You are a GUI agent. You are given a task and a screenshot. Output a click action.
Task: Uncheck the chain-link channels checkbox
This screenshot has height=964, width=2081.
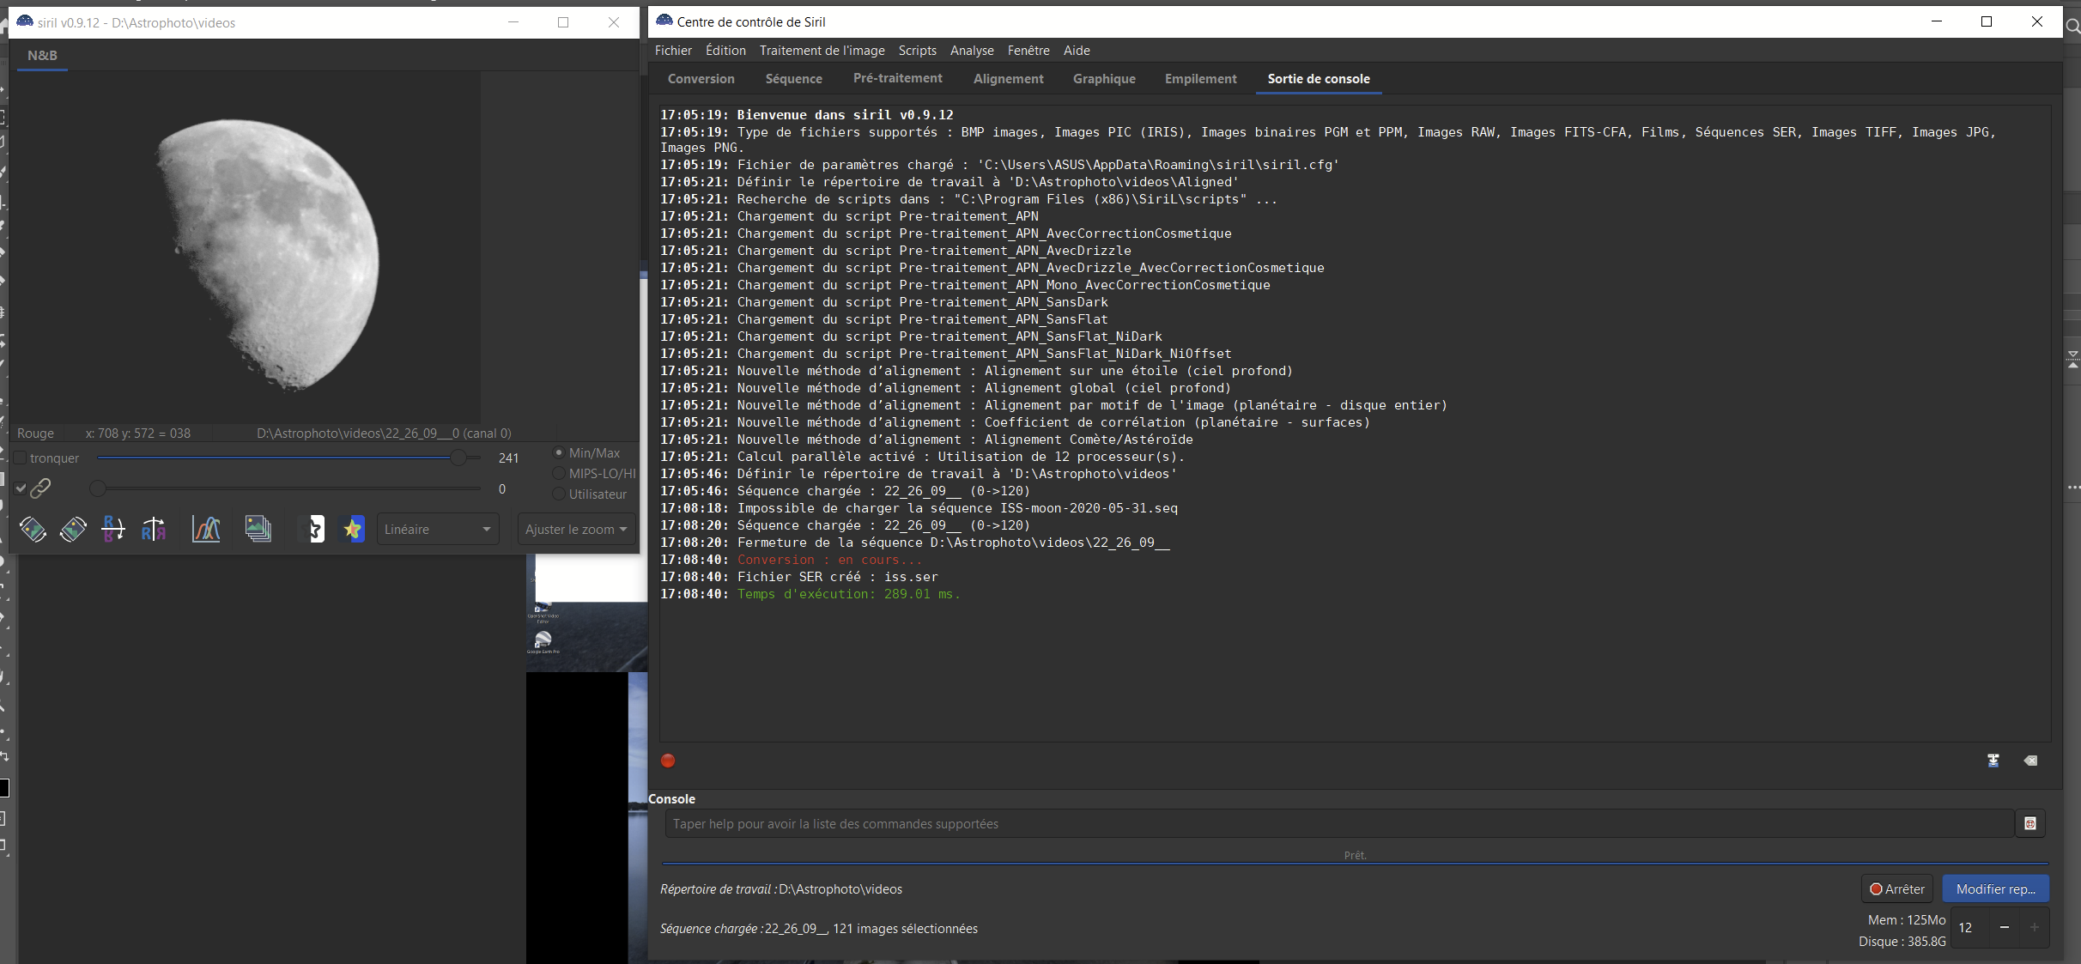21,488
